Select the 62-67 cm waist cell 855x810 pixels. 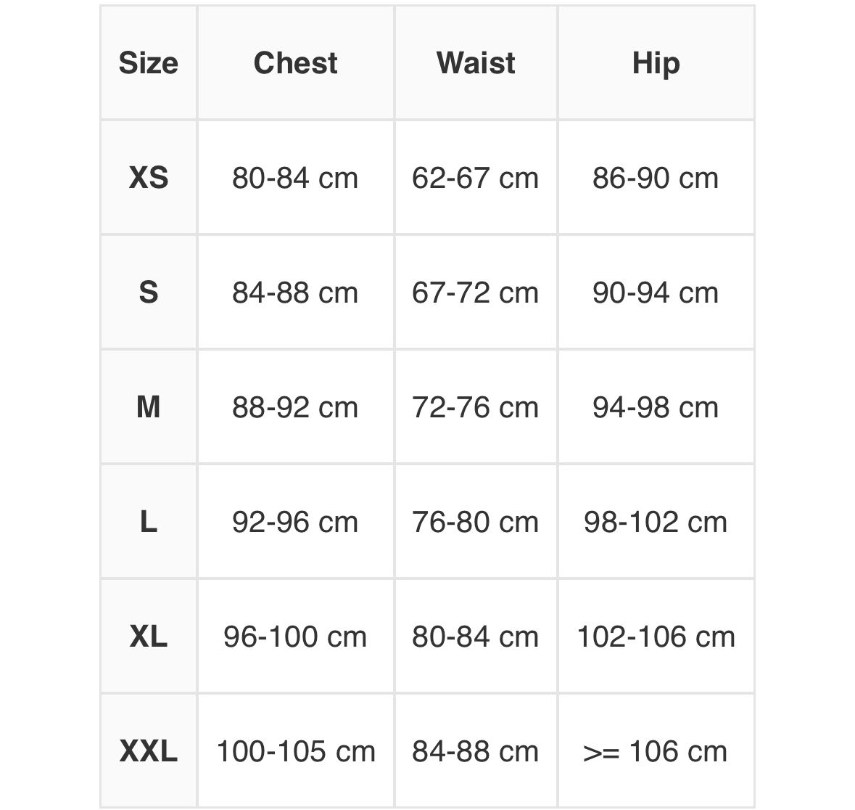476,177
